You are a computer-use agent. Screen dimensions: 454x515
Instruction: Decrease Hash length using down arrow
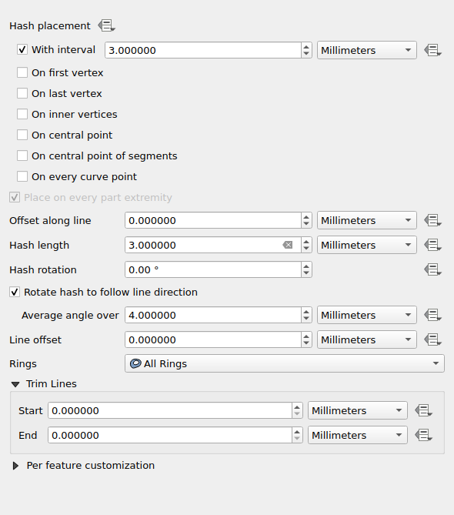306,249
